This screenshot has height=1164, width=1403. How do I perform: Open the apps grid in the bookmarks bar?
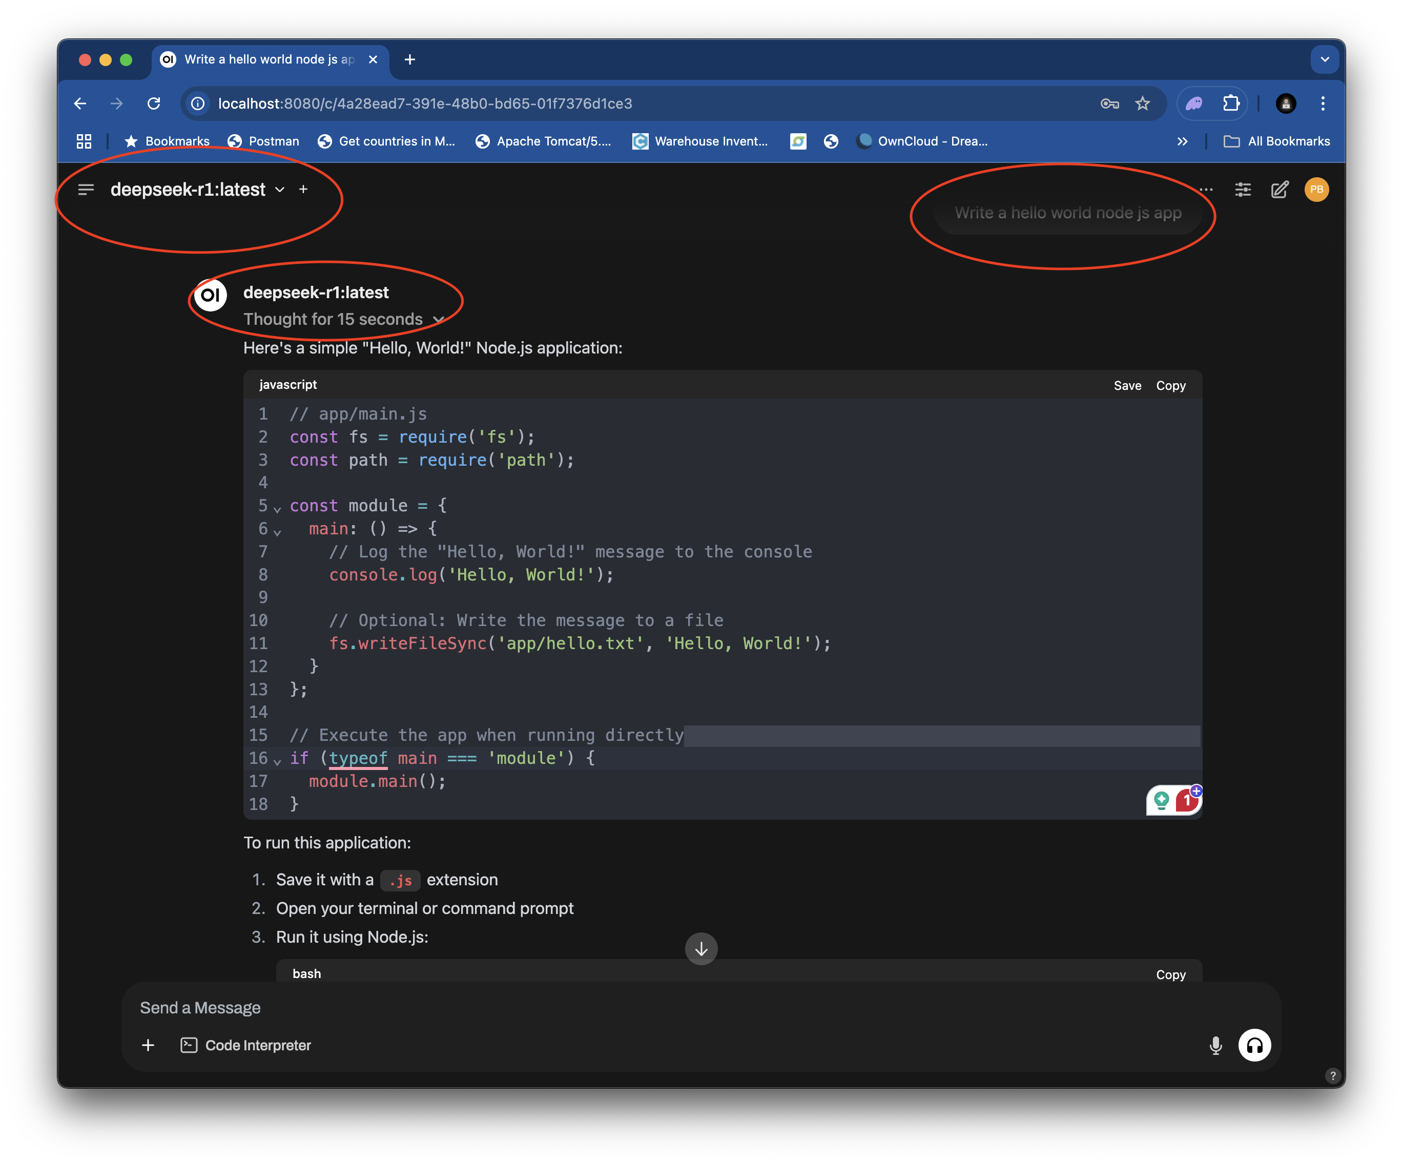[84, 141]
